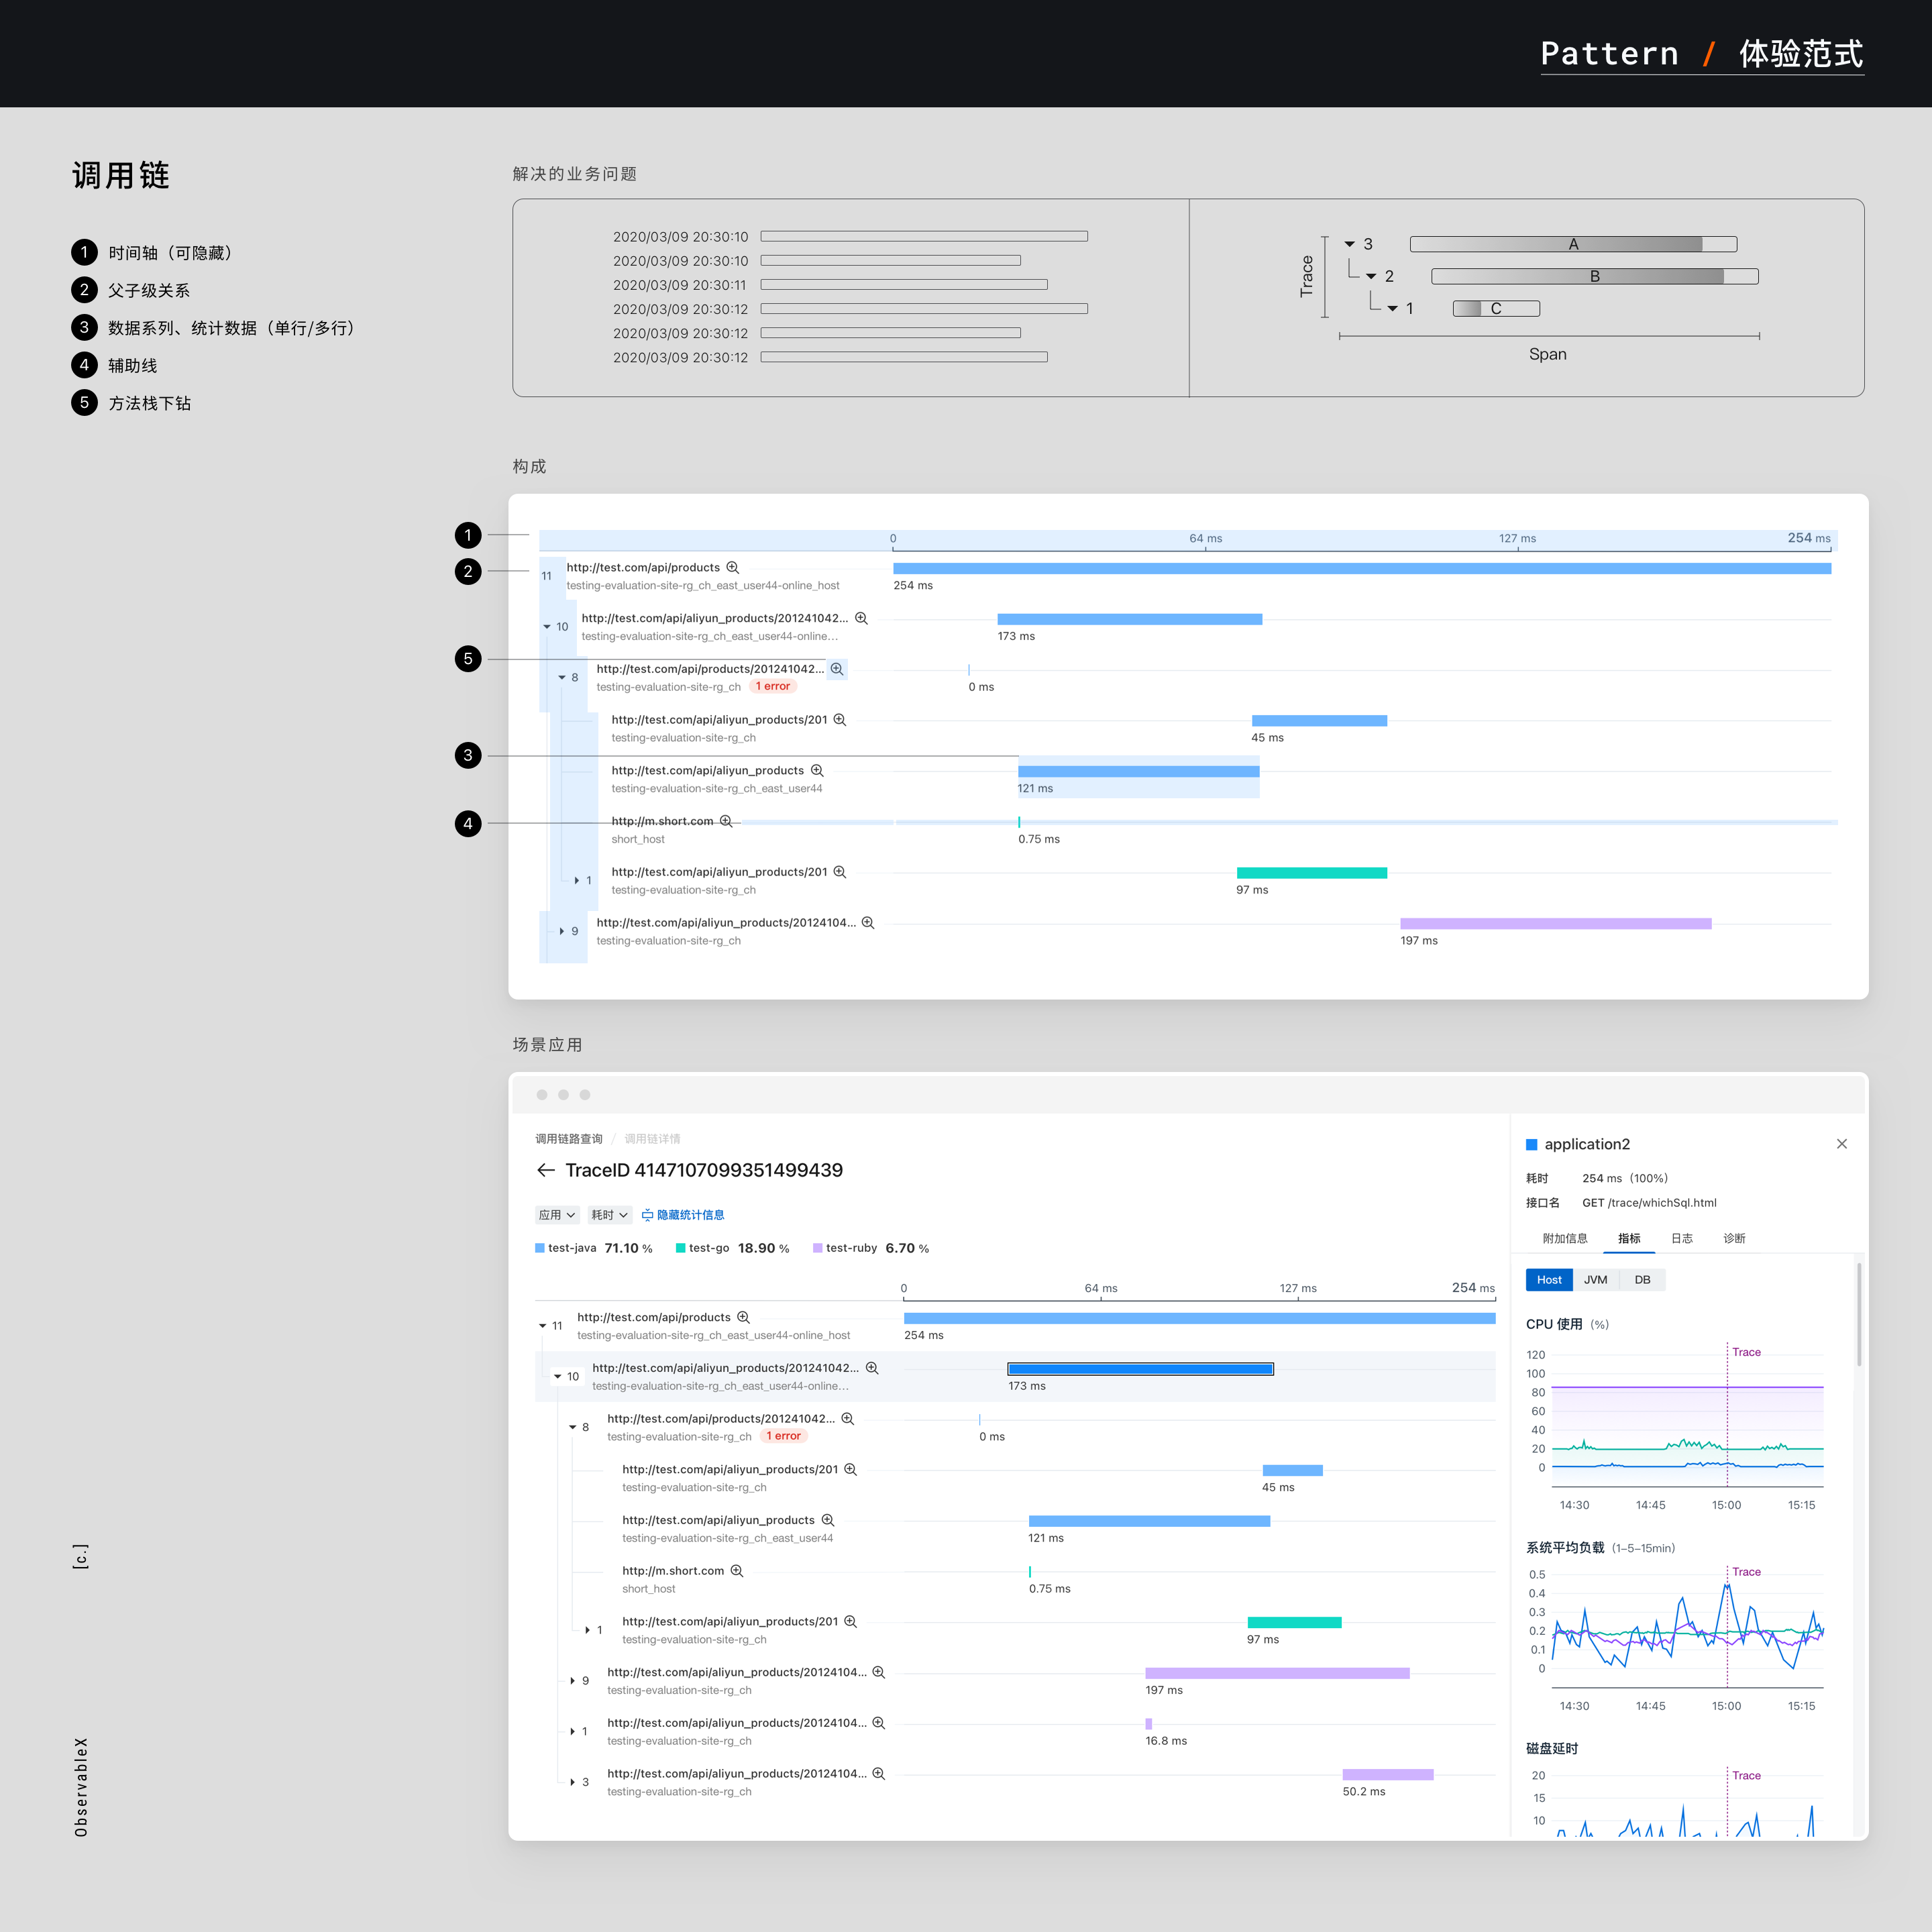The width and height of the screenshot is (1932, 1932).
Task: Click the back arrow beside TraceID title
Action: tap(545, 1170)
